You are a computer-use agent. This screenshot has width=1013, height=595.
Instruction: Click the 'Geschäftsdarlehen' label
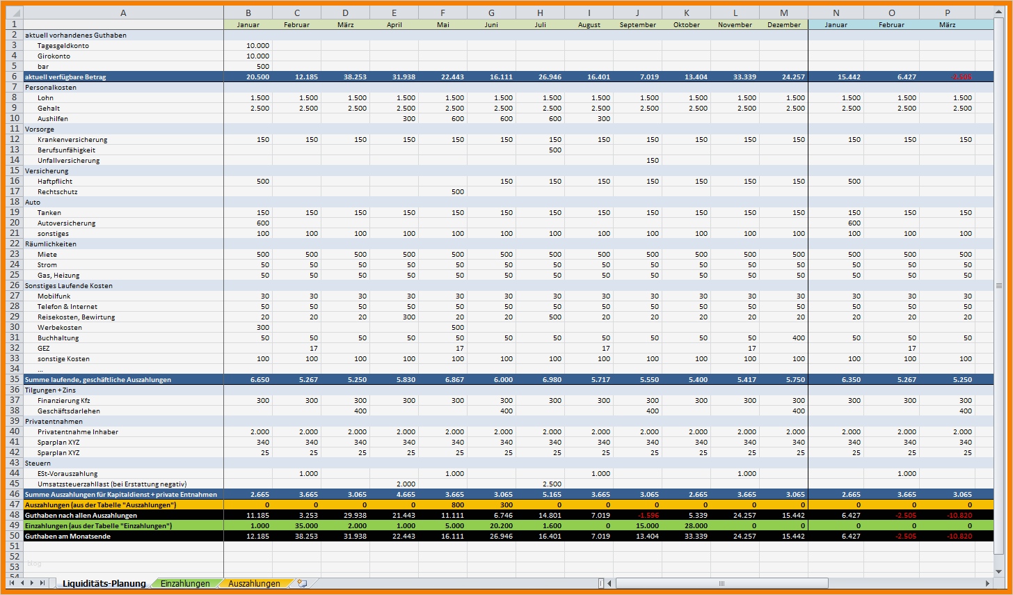point(123,411)
